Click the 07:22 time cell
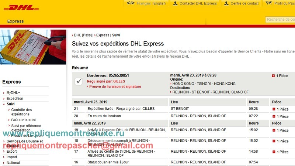The height and width of the screenshot is (166, 295). (253, 116)
